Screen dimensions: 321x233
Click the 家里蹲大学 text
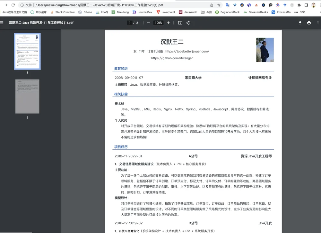(x=193, y=78)
